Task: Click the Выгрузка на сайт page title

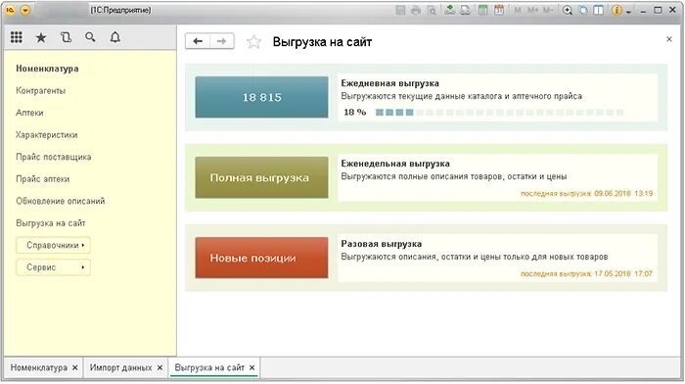Action: [x=322, y=42]
